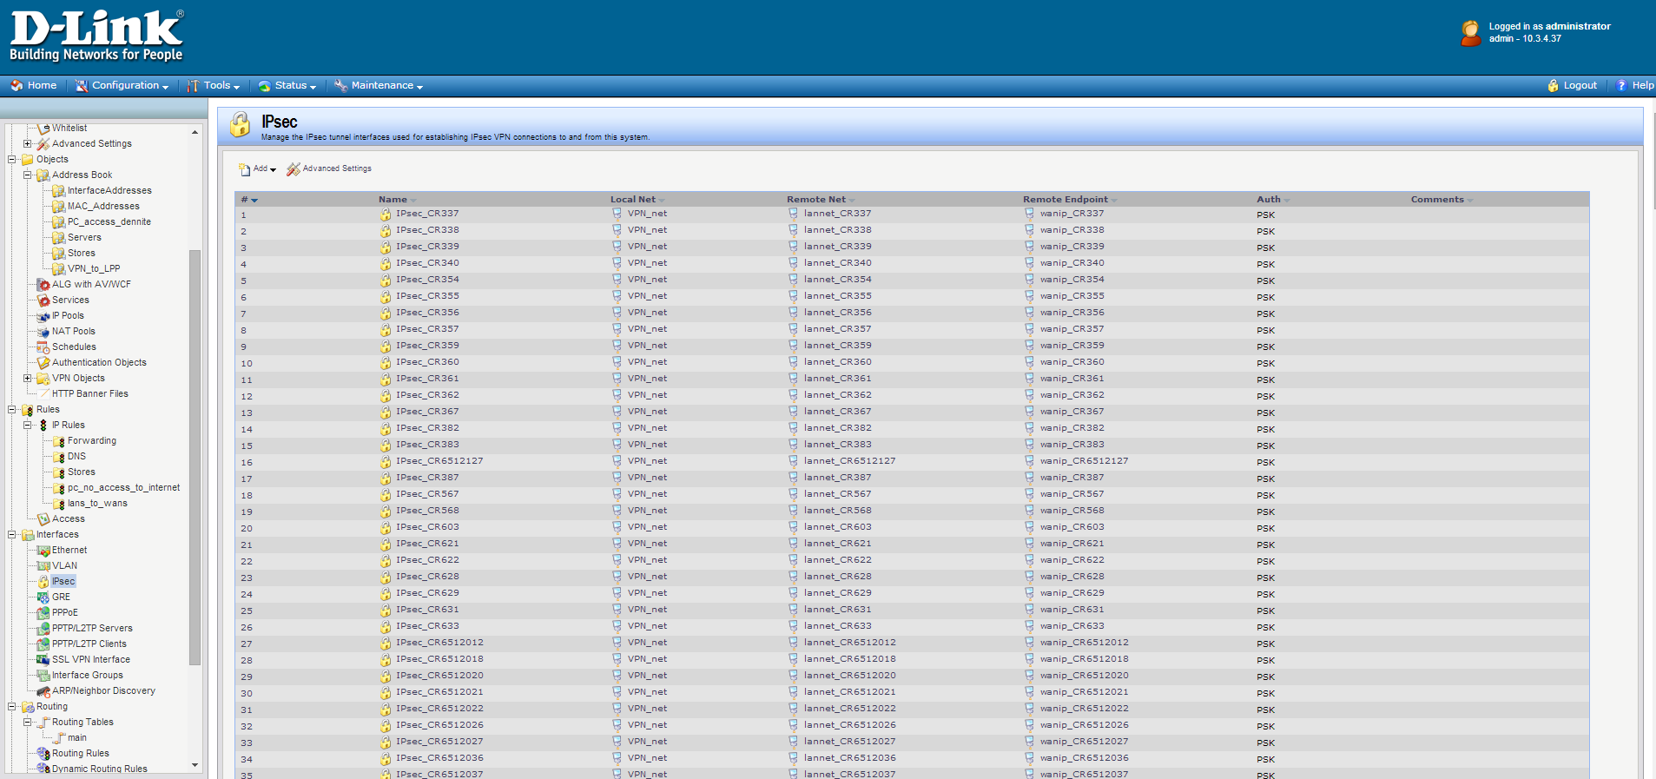Click the sidebar scroll down arrow
The width and height of the screenshot is (1656, 779).
(x=195, y=765)
